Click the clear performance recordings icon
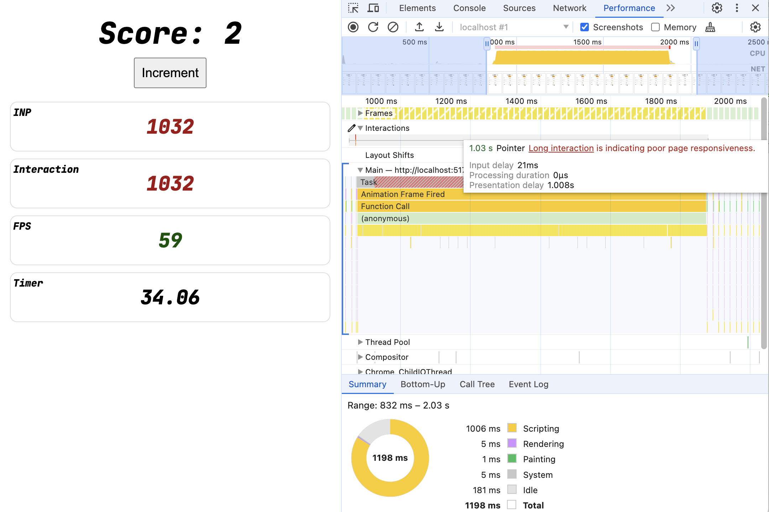Screen dimensions: 769x512 coord(392,27)
